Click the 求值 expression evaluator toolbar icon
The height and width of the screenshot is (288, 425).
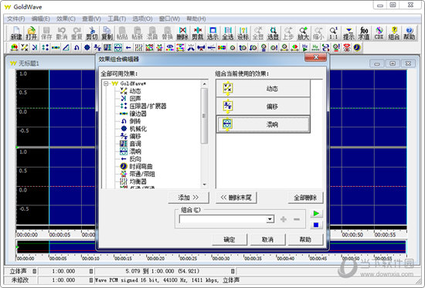coord(364,33)
